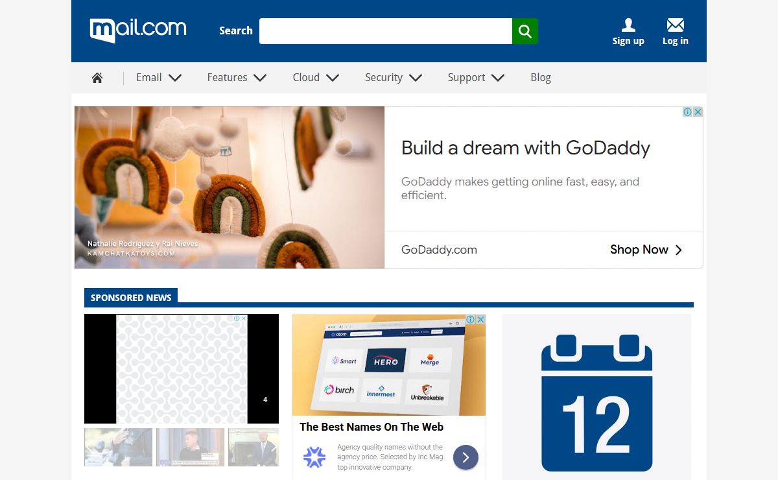Click 'The Best Names On The Web' headline

click(x=371, y=427)
